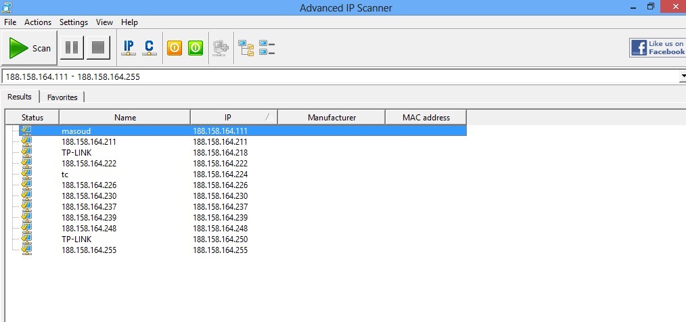Screen dimensions: 686x322
Task: Click status icon of the tc row
Action: click(x=26, y=174)
